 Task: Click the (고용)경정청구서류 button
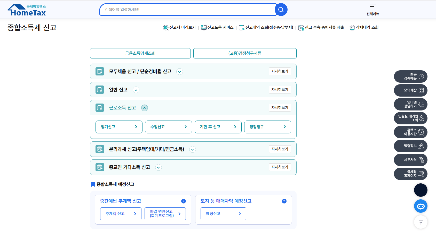[x=245, y=53]
